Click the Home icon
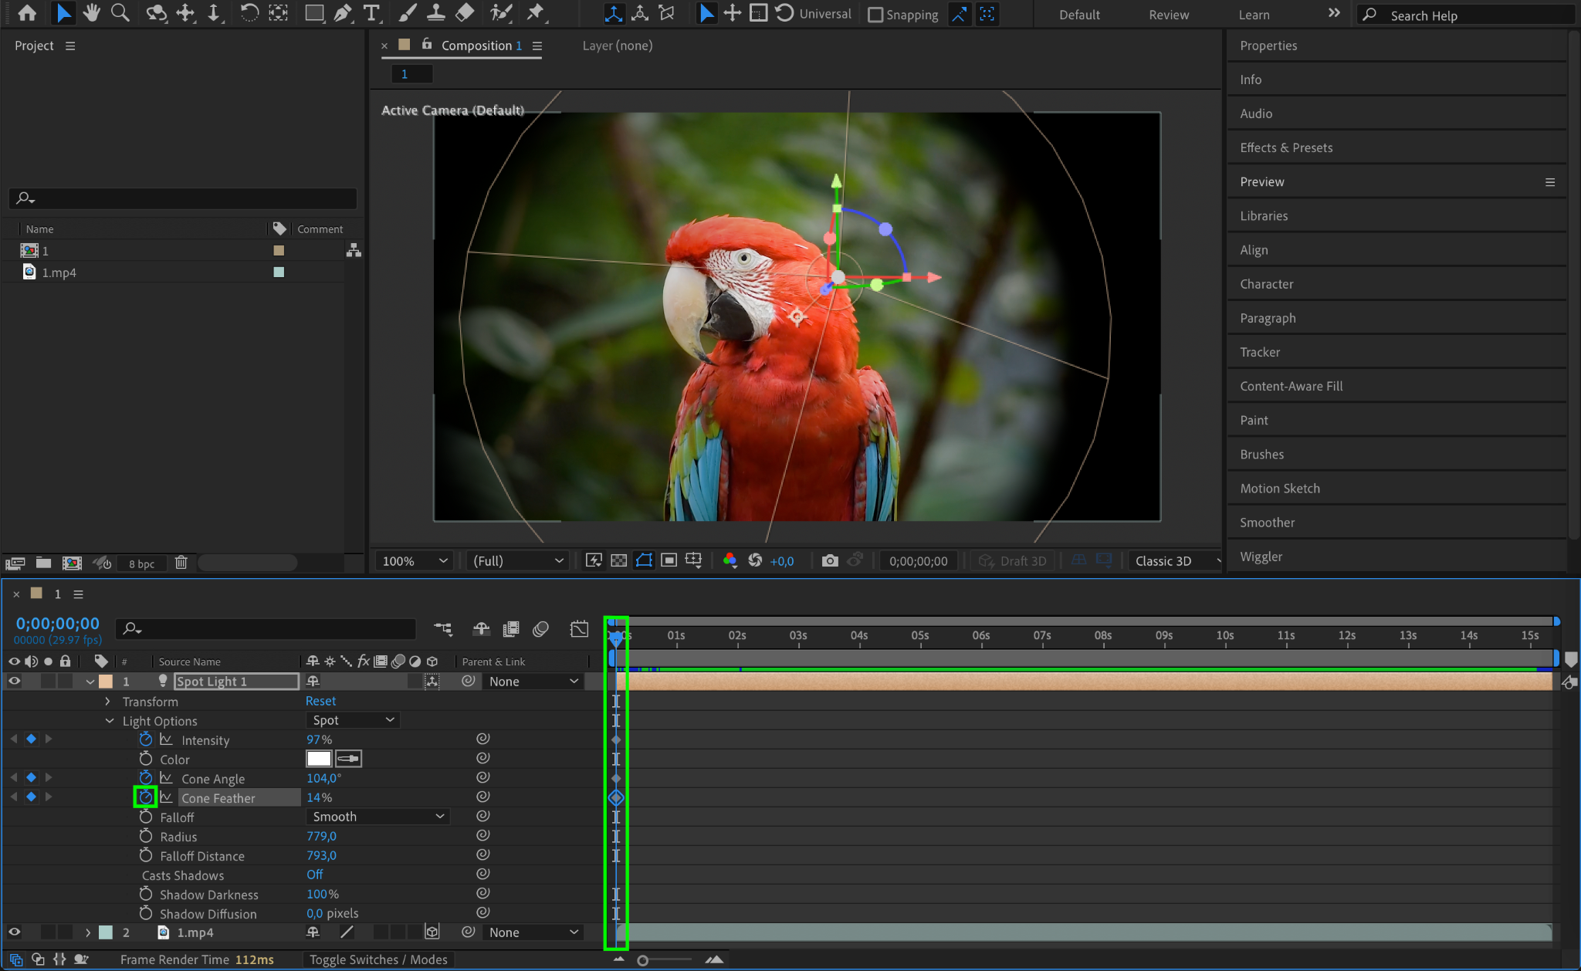Image resolution: width=1581 pixels, height=971 pixels. coord(27,13)
